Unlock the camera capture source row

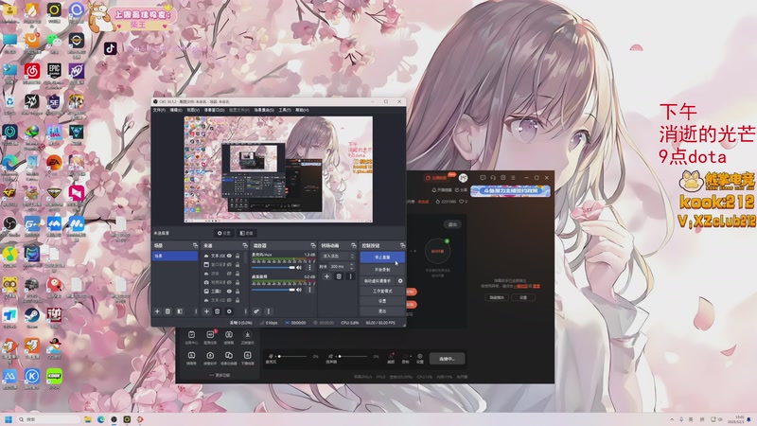(x=238, y=282)
